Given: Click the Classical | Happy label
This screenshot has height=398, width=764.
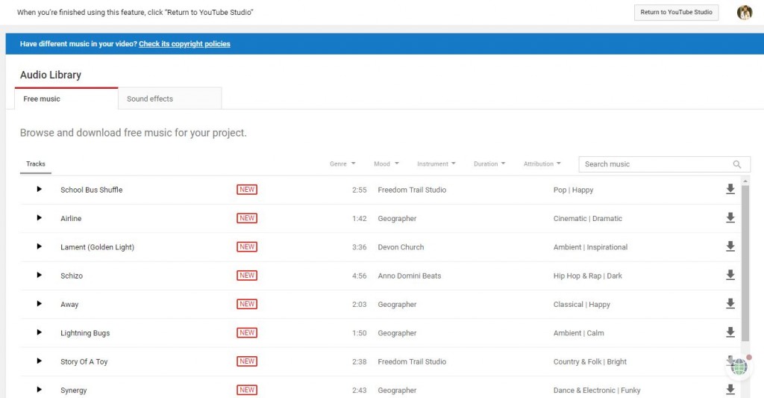Looking at the screenshot, I should click(x=581, y=305).
